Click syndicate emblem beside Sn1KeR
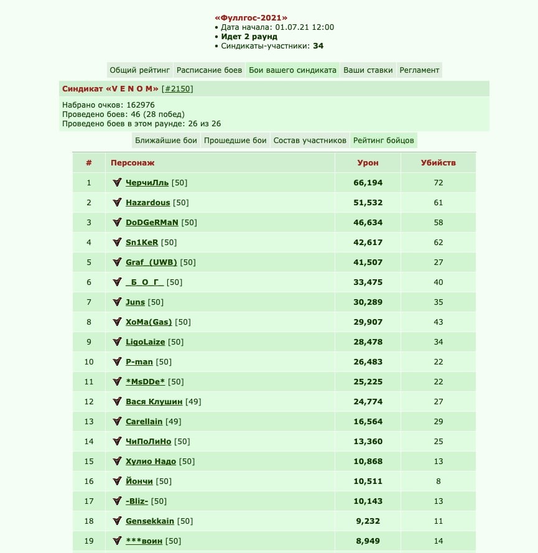 click(117, 242)
